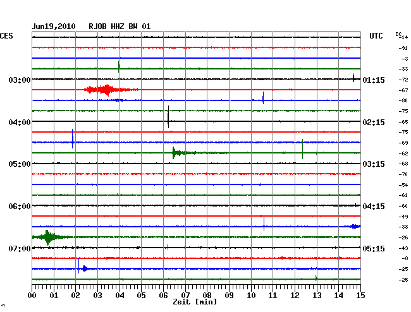Click the 15 minute axis label
The height and width of the screenshot is (312, 411).
[x=360, y=296]
